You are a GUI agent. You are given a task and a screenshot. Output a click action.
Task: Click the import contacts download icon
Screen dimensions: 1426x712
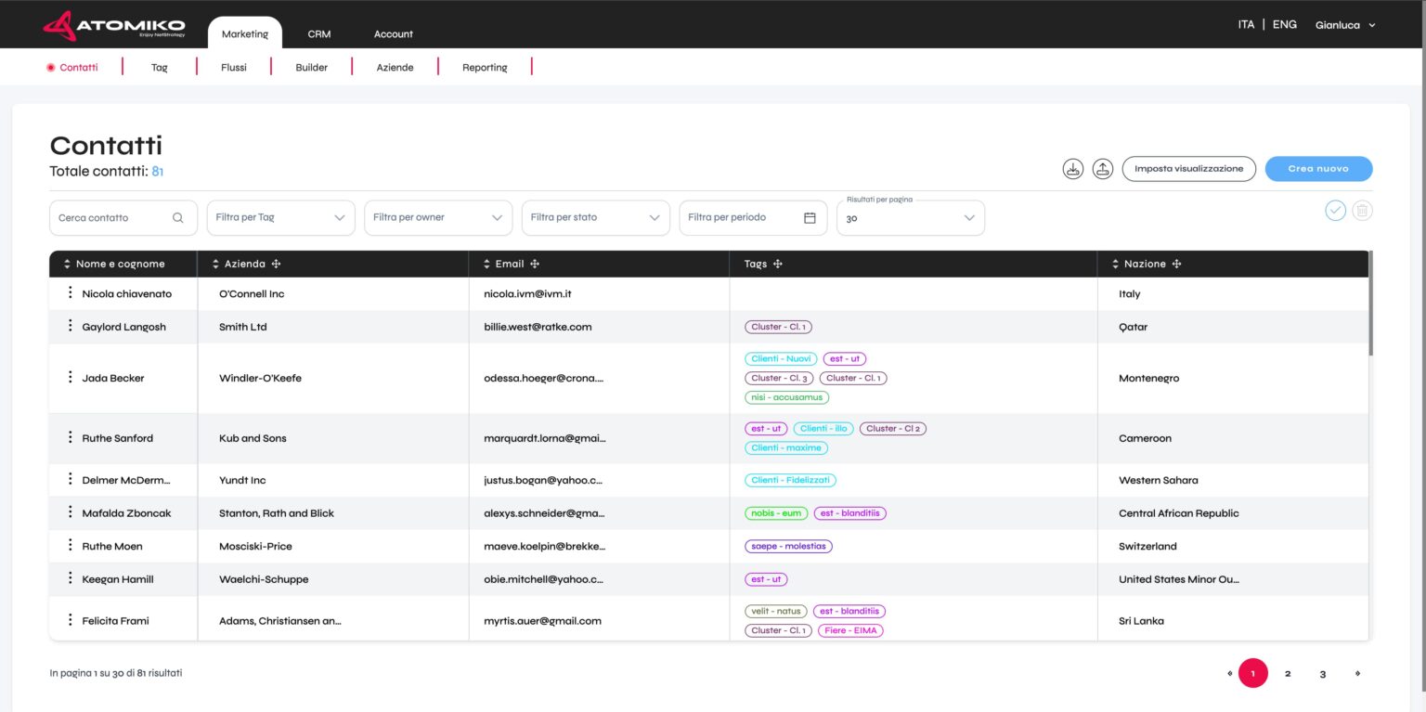coord(1073,168)
